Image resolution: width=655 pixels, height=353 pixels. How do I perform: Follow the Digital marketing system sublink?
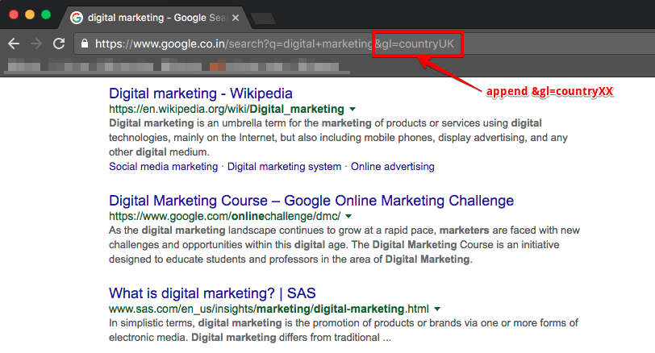[284, 167]
